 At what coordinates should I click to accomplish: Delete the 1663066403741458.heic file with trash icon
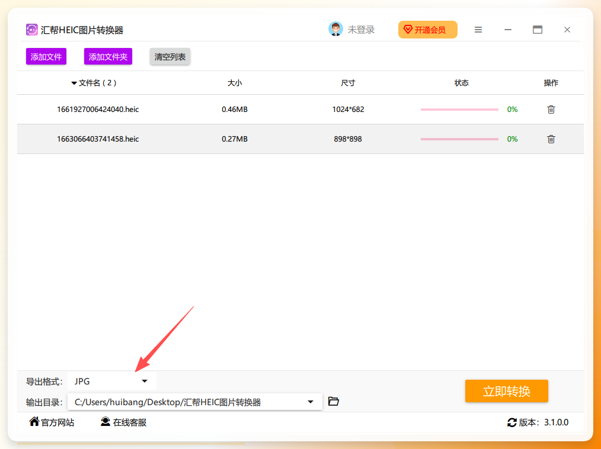[x=551, y=139]
